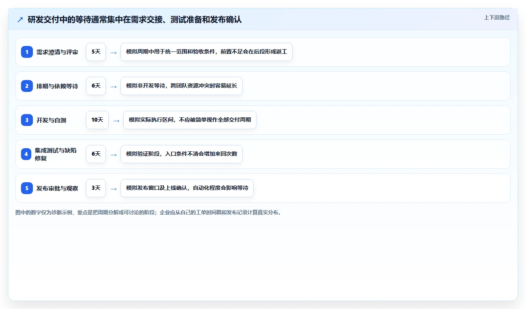Click the arrow in the 集成测试与缺陷修复 row
526x309 pixels.
(113, 154)
